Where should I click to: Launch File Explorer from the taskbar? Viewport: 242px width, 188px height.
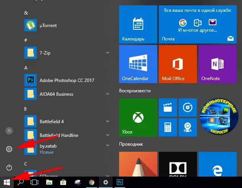49,182
